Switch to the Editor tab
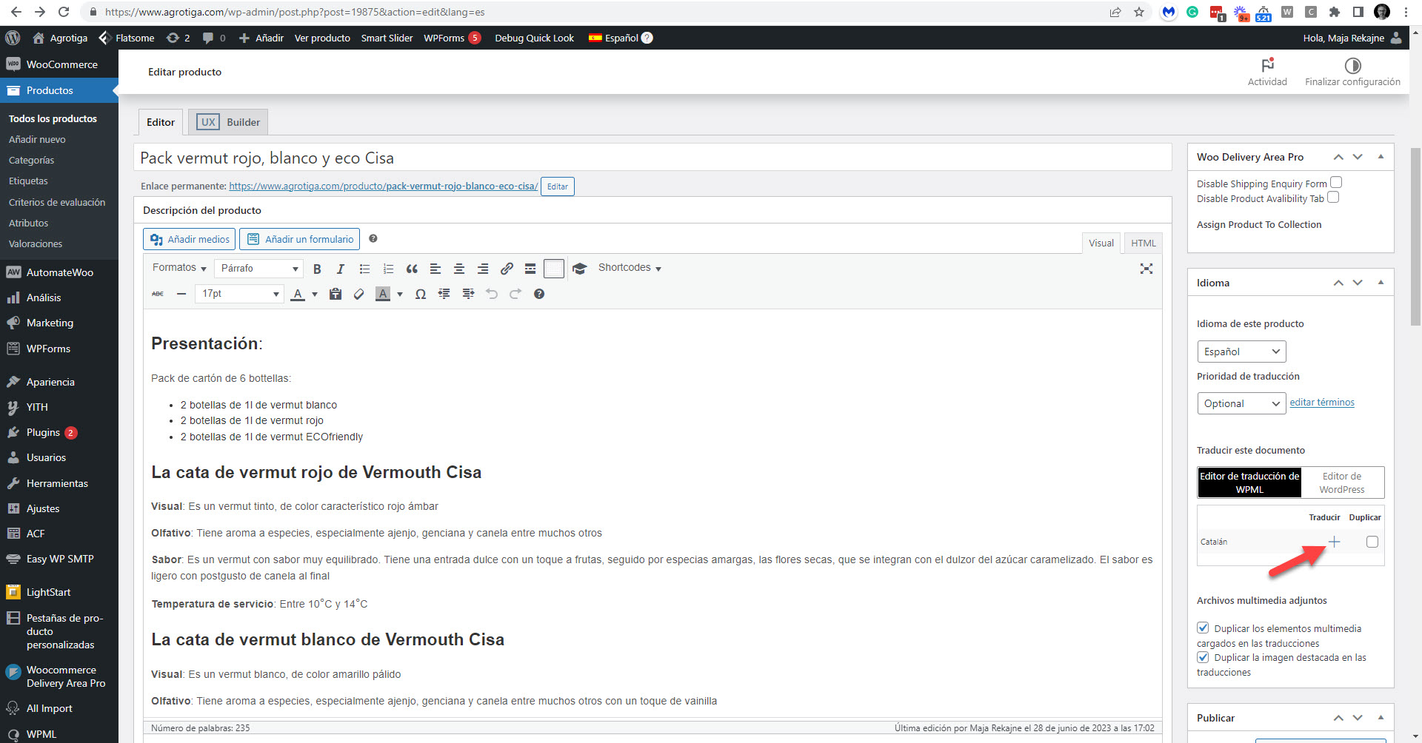Image resolution: width=1422 pixels, height=743 pixels. 161,122
